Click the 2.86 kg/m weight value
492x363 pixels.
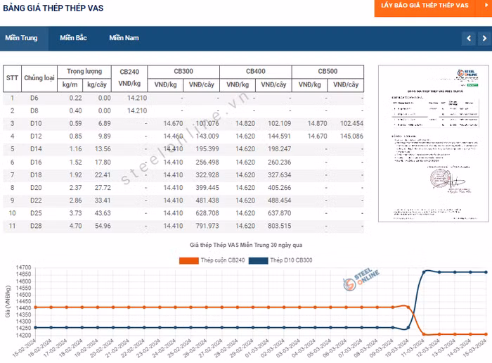point(75,200)
